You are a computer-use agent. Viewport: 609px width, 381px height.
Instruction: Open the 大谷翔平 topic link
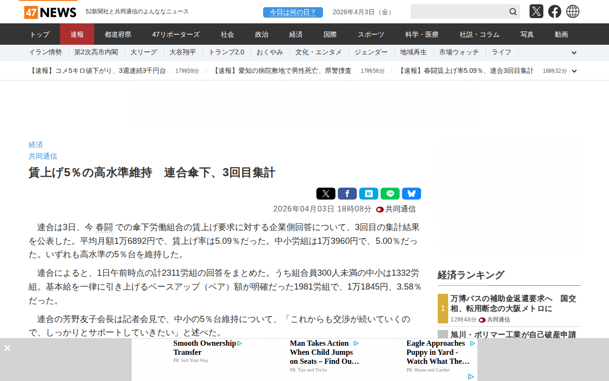pos(183,52)
